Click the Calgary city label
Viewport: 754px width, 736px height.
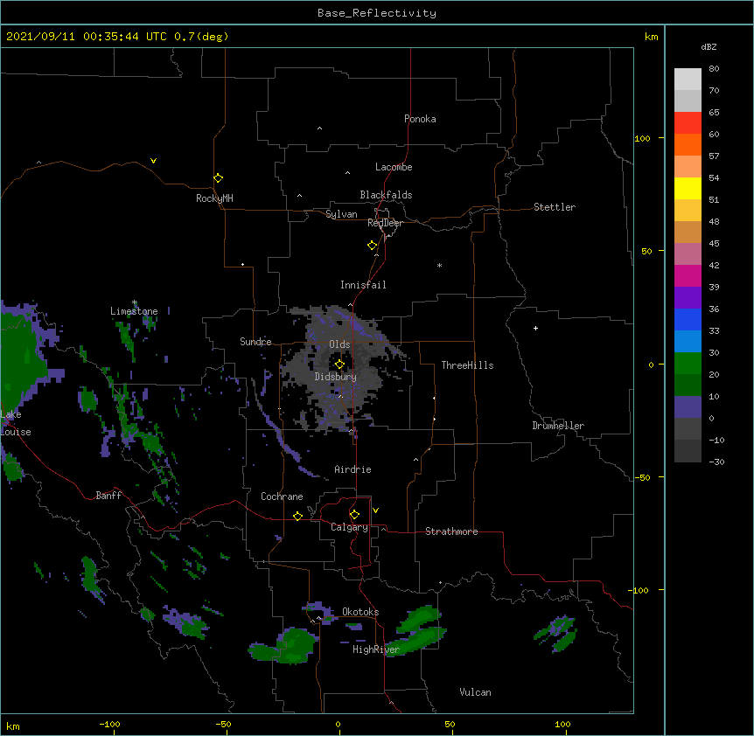[x=349, y=527]
